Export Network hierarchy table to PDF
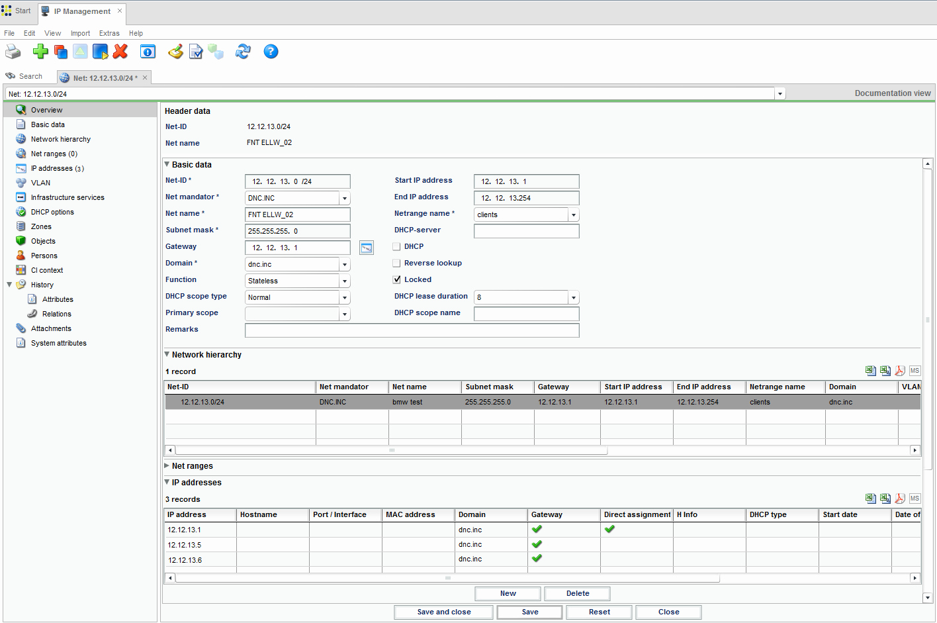The height and width of the screenshot is (623, 937). pyautogui.click(x=900, y=371)
